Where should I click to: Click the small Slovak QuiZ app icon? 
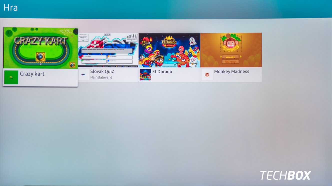tap(83, 74)
